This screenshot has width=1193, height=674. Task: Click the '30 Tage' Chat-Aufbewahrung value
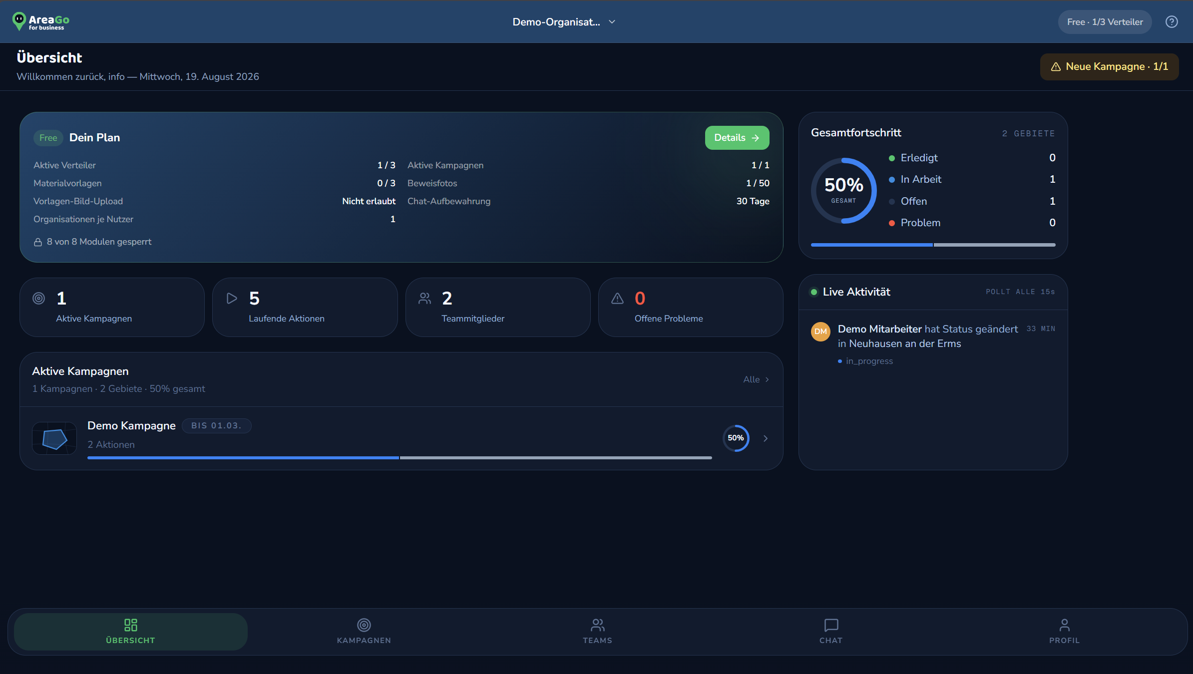(753, 201)
